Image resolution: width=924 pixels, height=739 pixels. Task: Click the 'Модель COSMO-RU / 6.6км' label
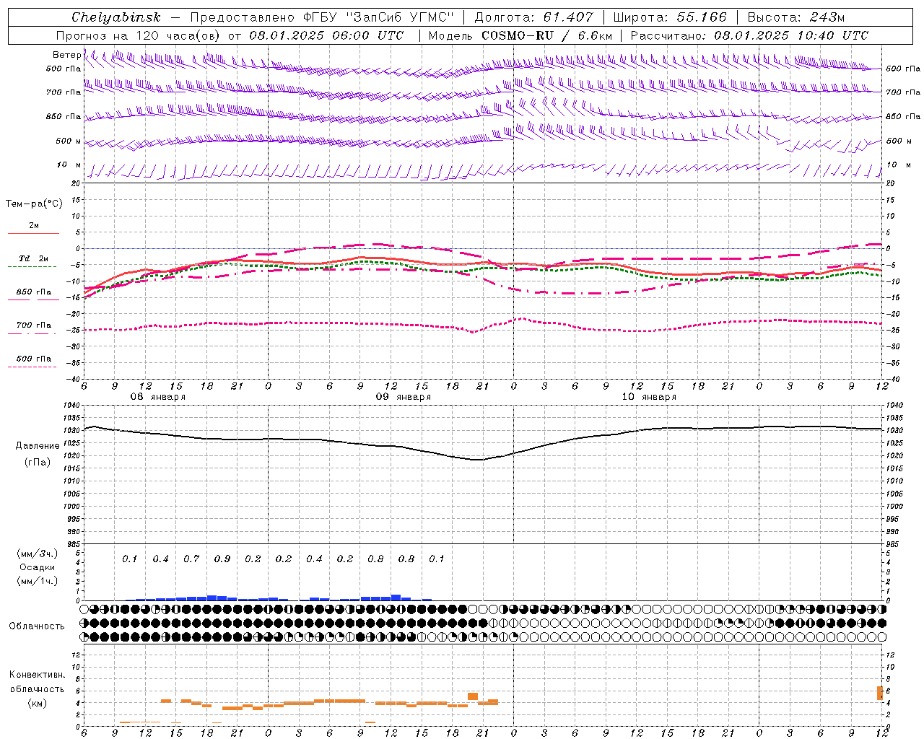coord(520,35)
